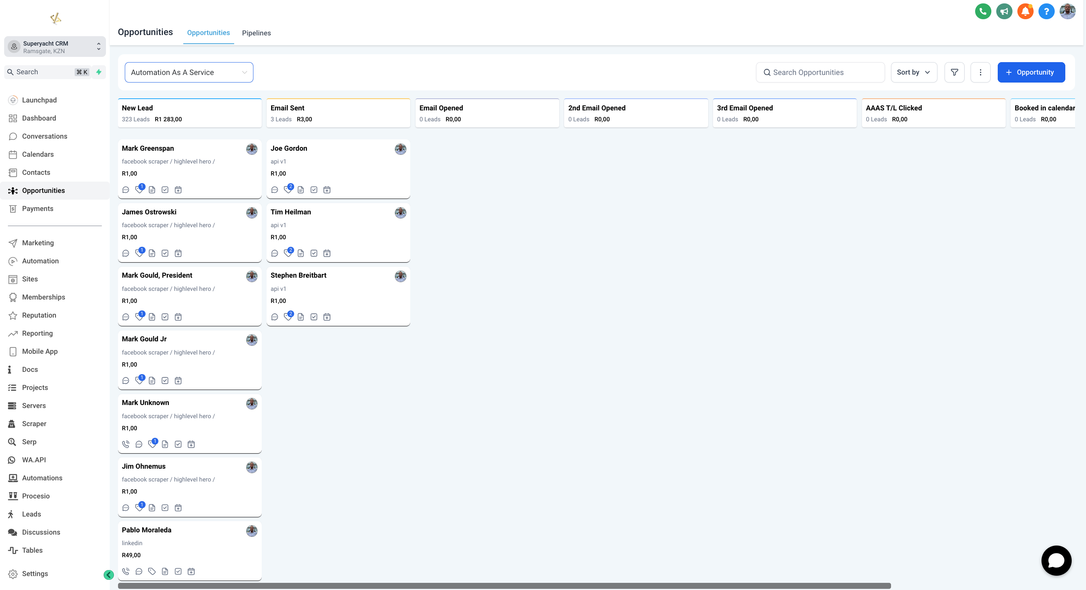This screenshot has height=590, width=1086.
Task: Click the owner avatar on Jim Ohnemus card
Action: [x=252, y=468]
